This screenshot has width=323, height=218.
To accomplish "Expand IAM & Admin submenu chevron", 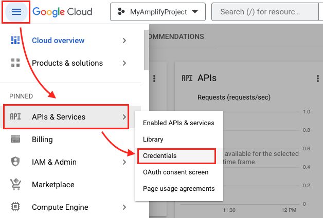I will coord(124,162).
